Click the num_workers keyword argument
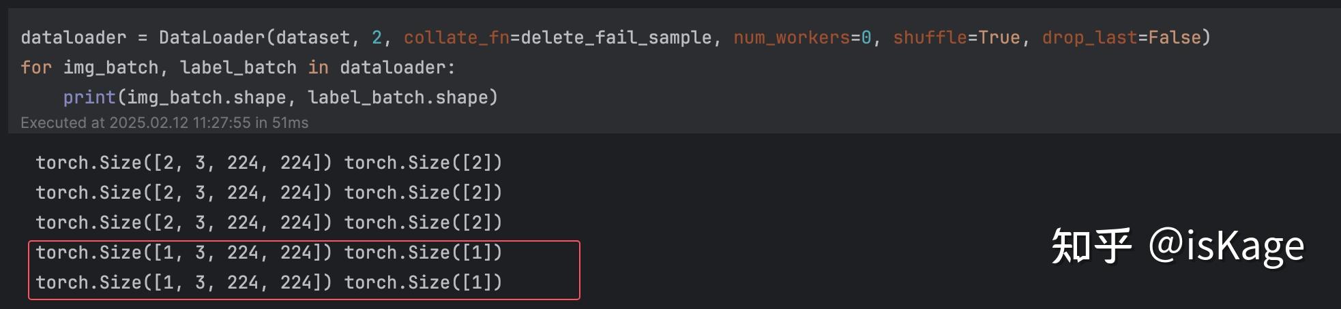 [791, 37]
